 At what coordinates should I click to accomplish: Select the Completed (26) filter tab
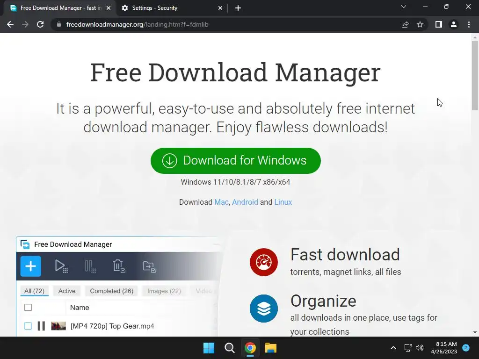pos(111,291)
